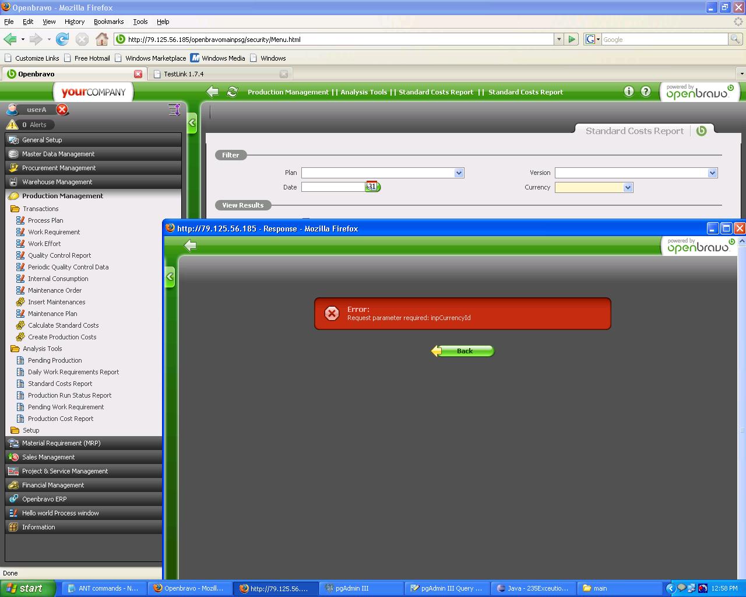Open the Help question mark icon

646,92
